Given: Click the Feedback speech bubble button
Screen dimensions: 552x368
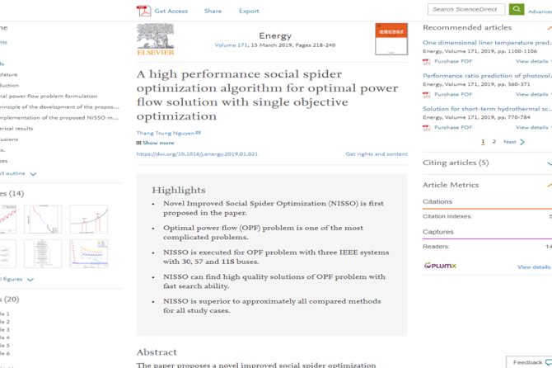Looking at the screenshot, I should click(527, 361).
